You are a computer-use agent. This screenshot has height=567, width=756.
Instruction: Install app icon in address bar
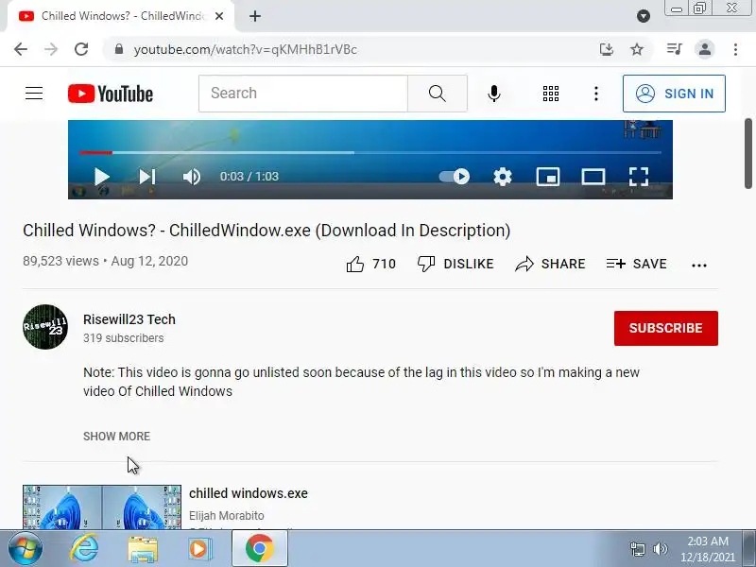click(x=607, y=49)
